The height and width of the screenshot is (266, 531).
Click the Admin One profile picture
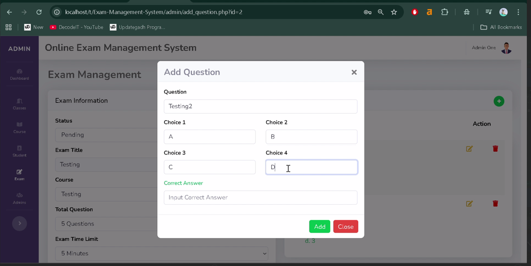click(506, 48)
